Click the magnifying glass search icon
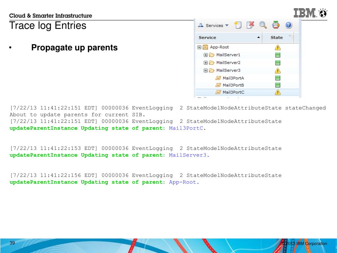Image resolution: width=337 pixels, height=253 pixels. pos(263,25)
